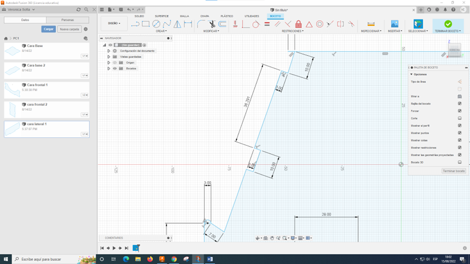This screenshot has height=264, width=470.
Task: Click the Tipo de línea construction icon
Action: (459, 82)
